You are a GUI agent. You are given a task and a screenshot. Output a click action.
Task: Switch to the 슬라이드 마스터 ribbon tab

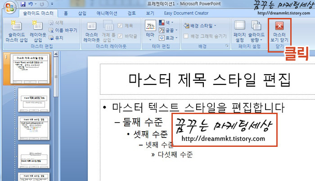[38, 13]
